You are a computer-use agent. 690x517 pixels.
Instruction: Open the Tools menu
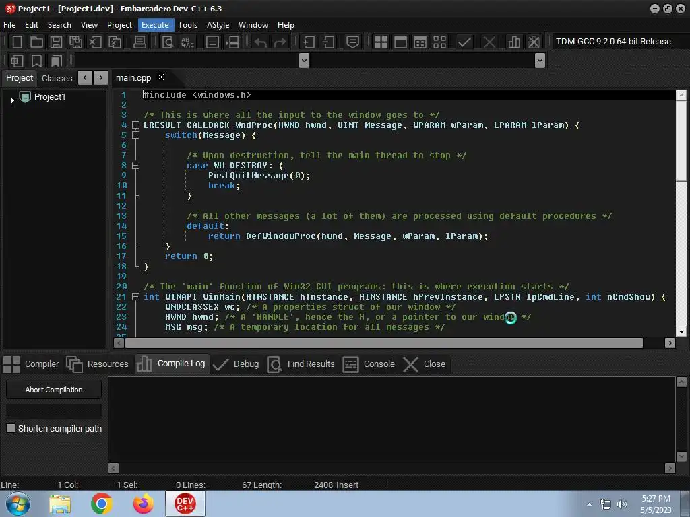click(187, 25)
